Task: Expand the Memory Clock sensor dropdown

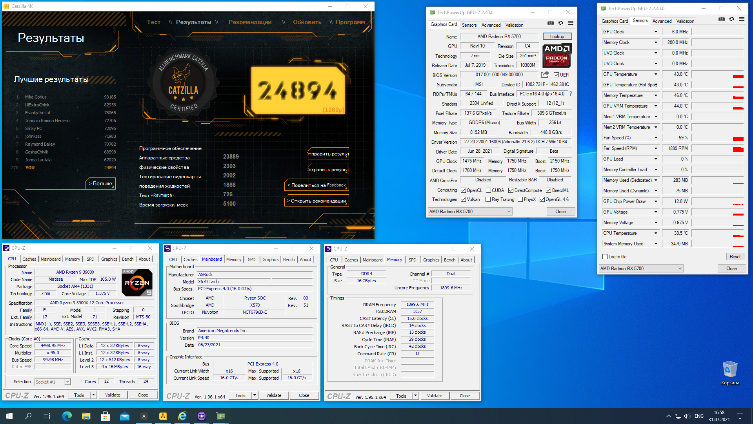Action: point(656,42)
